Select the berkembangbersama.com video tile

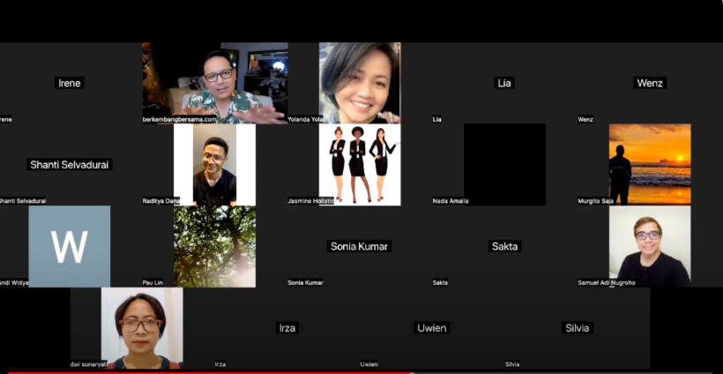(214, 83)
